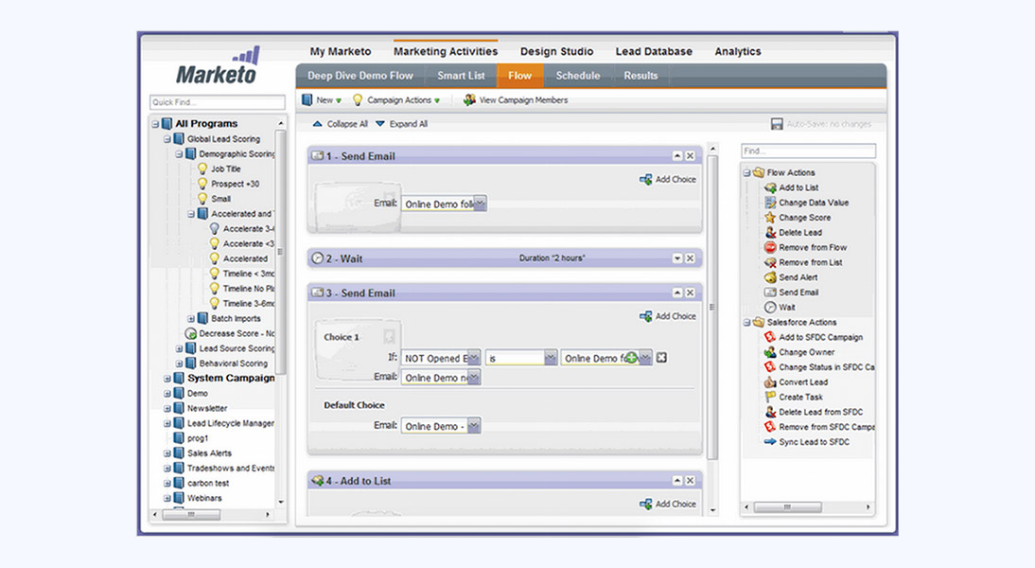Expand the Webinars program node
1035x568 pixels.
click(167, 498)
